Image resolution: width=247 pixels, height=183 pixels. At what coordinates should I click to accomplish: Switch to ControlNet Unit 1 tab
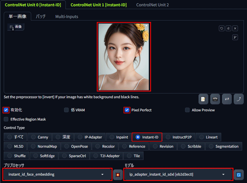tap(98, 5)
